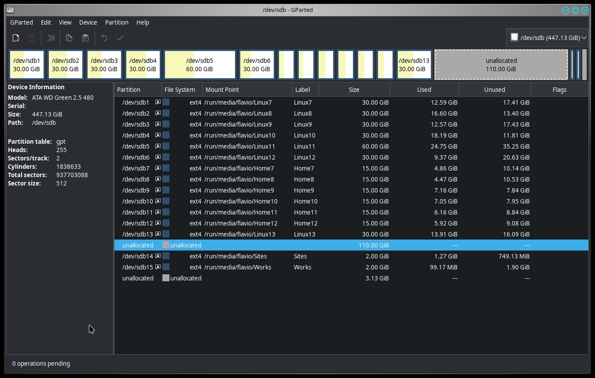Screen dimensions: 595x378
Task: Select the /dev/sdb15 partition row
Action: pyautogui.click(x=351, y=267)
